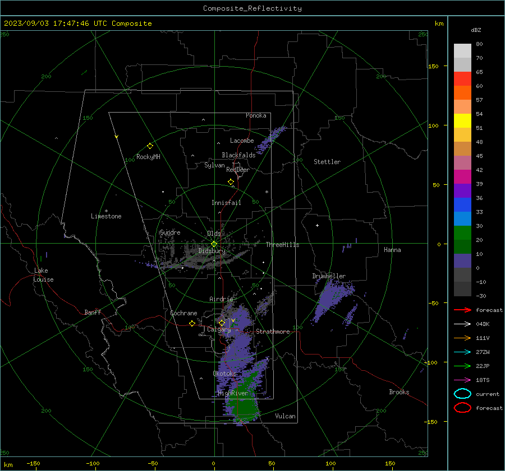Click the Brooks city label

pos(399,392)
